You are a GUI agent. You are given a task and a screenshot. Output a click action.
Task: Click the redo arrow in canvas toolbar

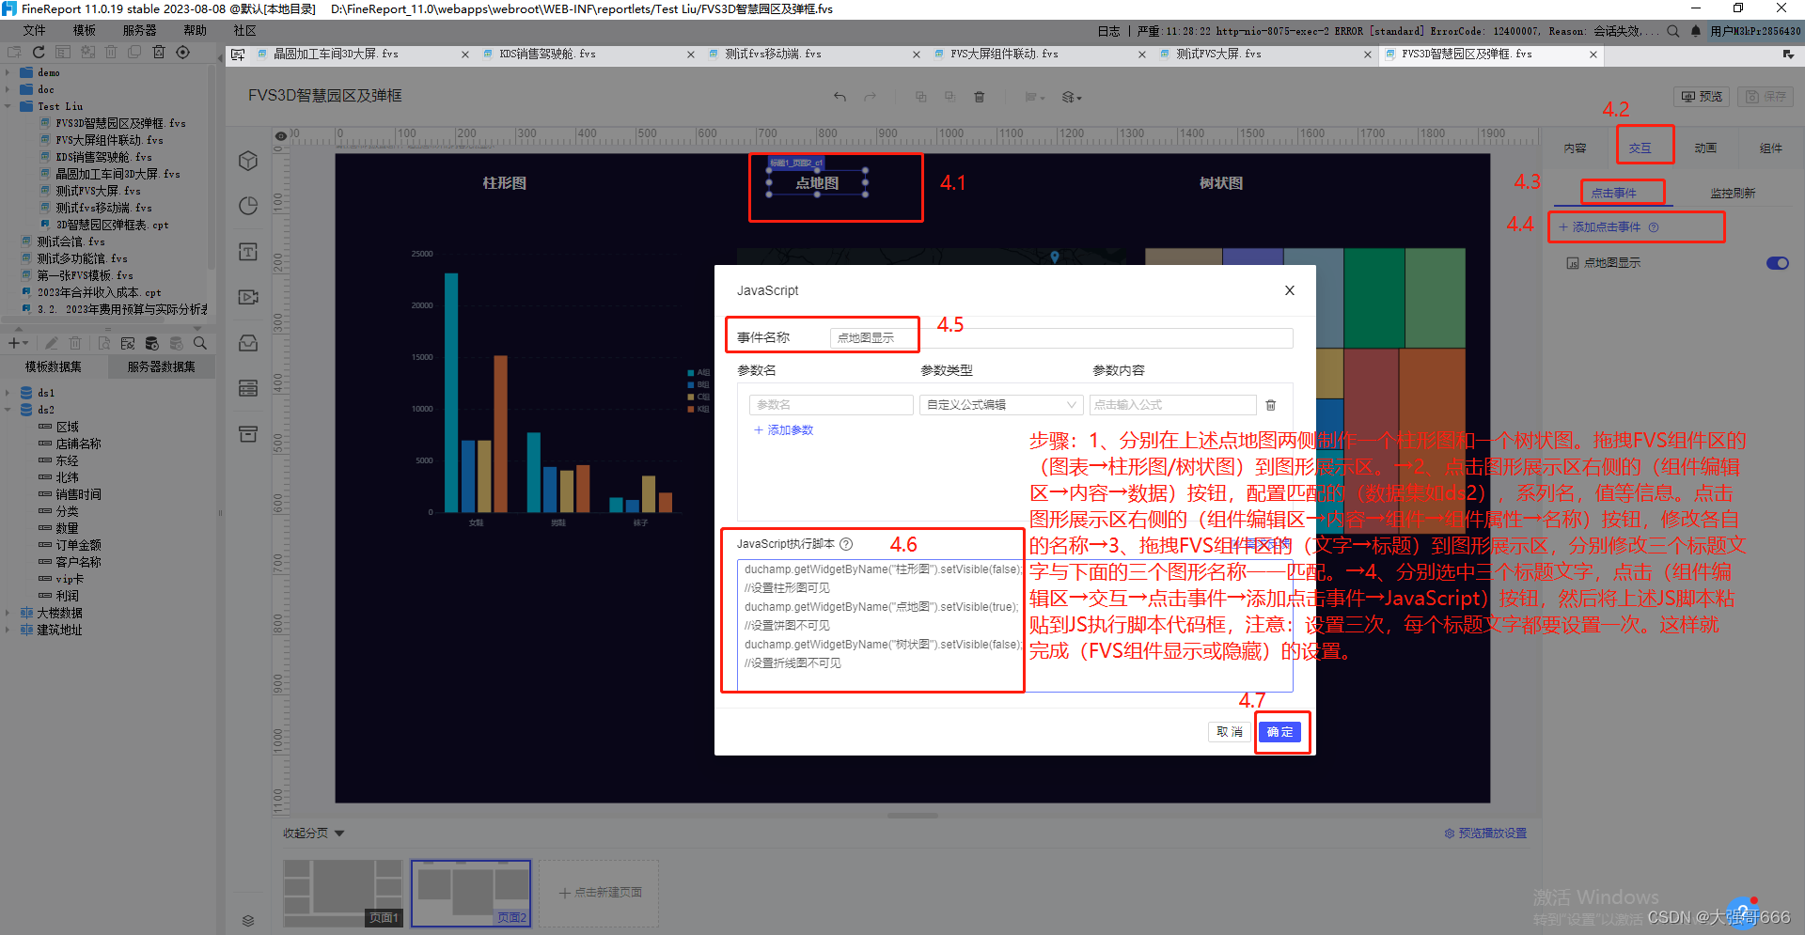click(x=871, y=97)
